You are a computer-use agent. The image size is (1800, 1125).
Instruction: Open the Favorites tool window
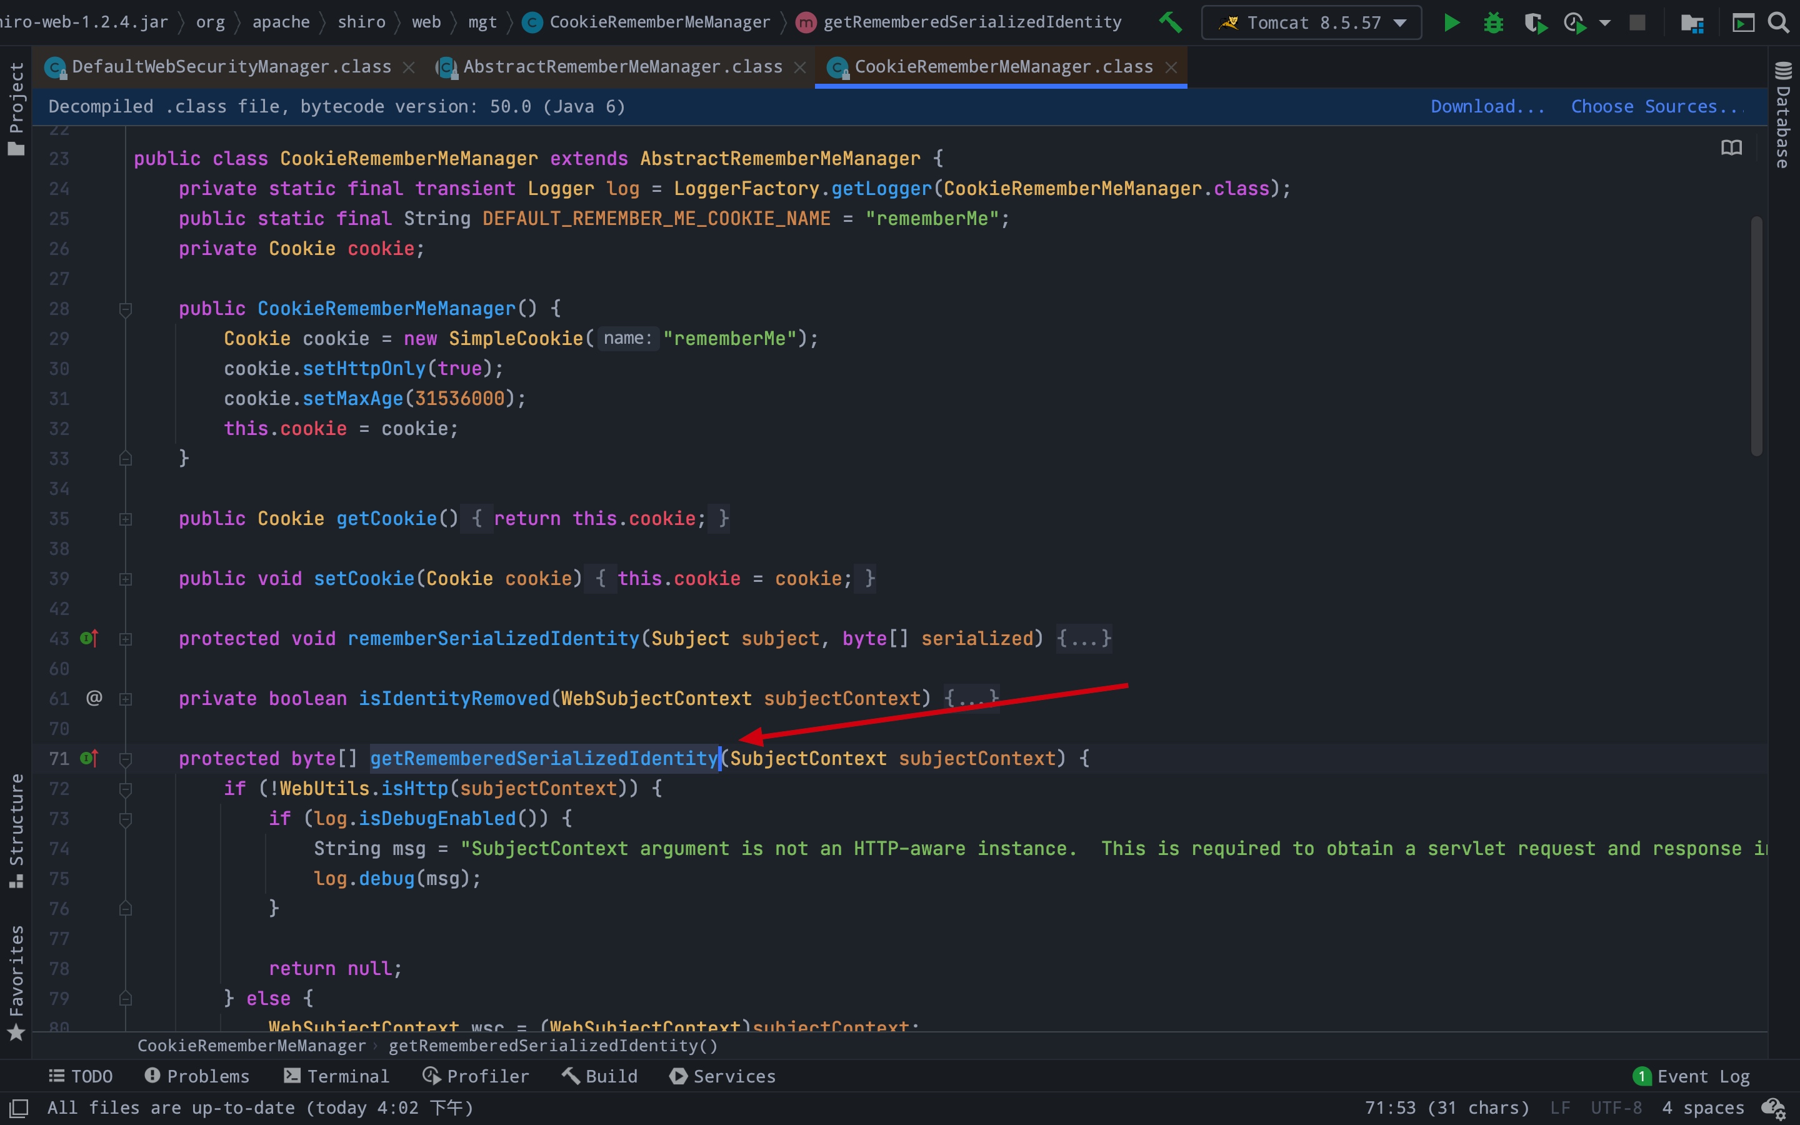[16, 984]
